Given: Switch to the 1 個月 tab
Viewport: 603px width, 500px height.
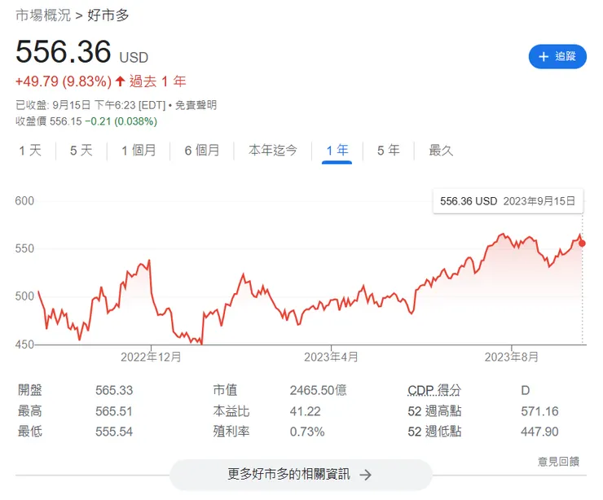Looking at the screenshot, I should click(x=139, y=151).
